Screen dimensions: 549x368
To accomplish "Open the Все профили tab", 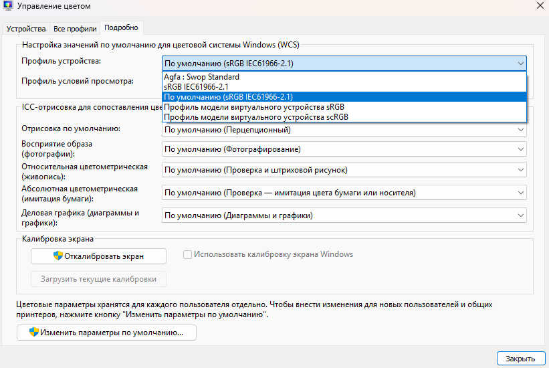I will pyautogui.click(x=75, y=29).
